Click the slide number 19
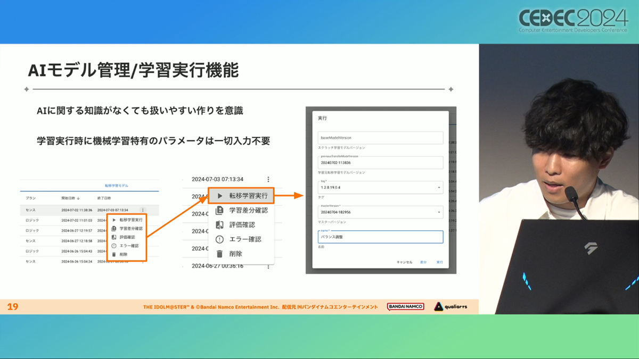Image resolution: width=639 pixels, height=359 pixels. point(12,307)
